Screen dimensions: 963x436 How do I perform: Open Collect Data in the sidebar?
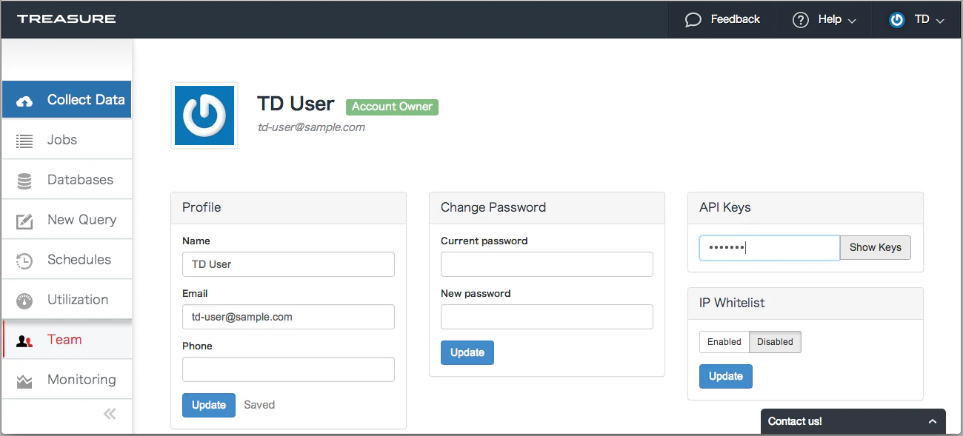tap(67, 100)
